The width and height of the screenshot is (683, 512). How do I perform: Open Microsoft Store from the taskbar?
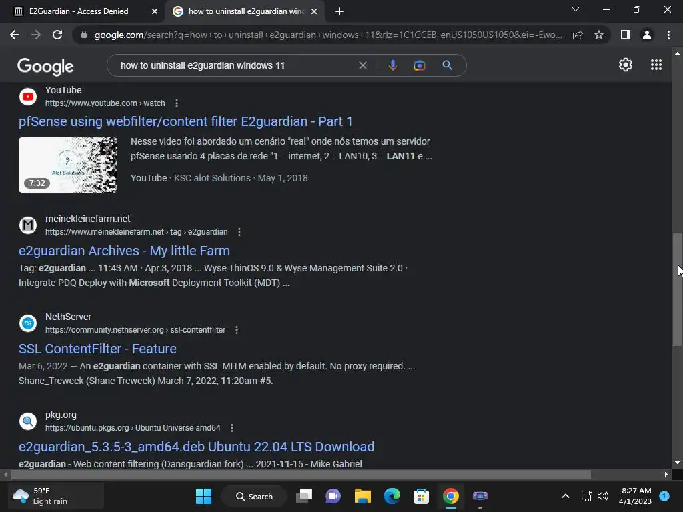[421, 496]
